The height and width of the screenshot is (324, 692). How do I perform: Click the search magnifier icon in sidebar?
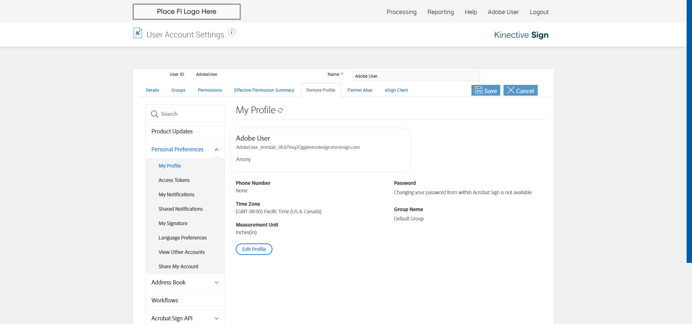pyautogui.click(x=155, y=114)
